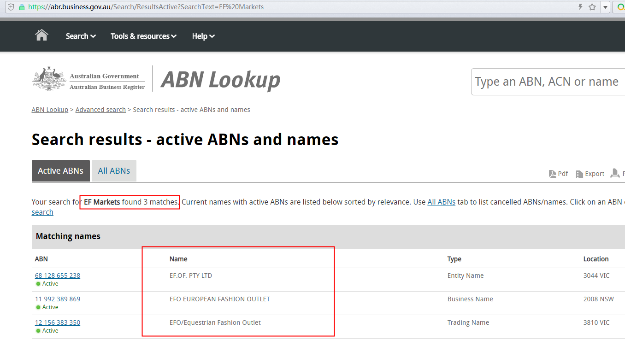Click the ABN Lookup site title
This screenshot has height=340, width=625.
tap(221, 80)
